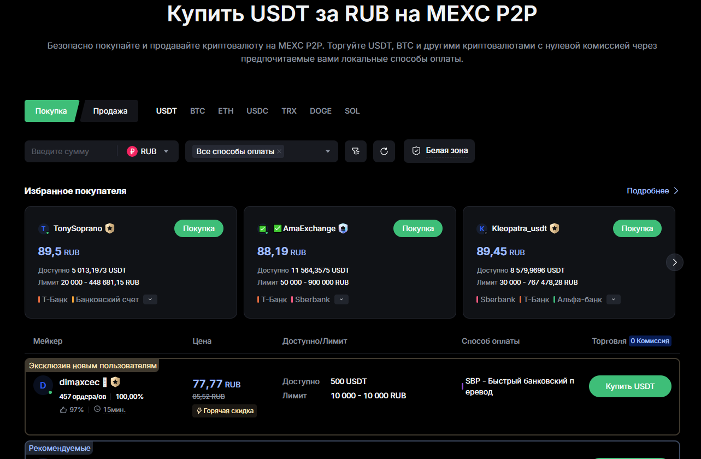The width and height of the screenshot is (701, 459).
Task: Click the thumbs-up icon beside 97%
Action: point(63,409)
